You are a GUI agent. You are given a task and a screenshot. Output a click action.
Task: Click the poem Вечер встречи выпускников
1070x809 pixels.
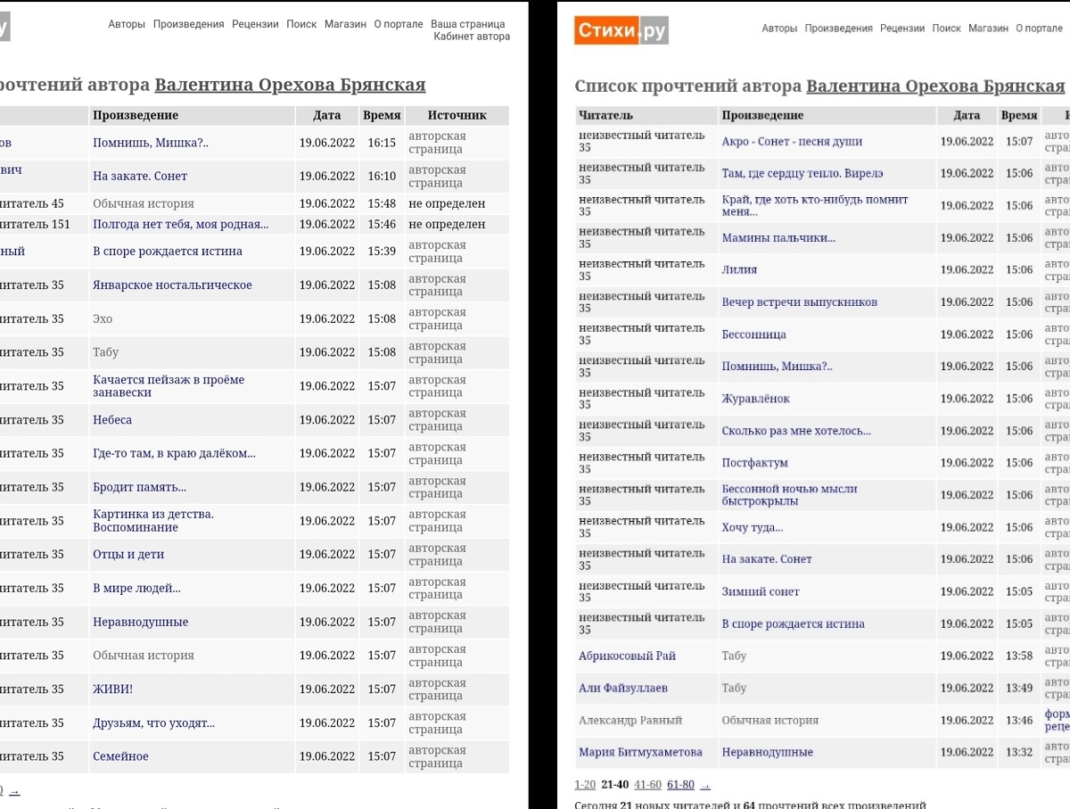click(x=799, y=302)
